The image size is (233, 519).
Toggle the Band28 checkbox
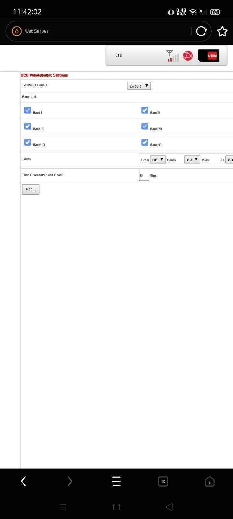tap(145, 126)
